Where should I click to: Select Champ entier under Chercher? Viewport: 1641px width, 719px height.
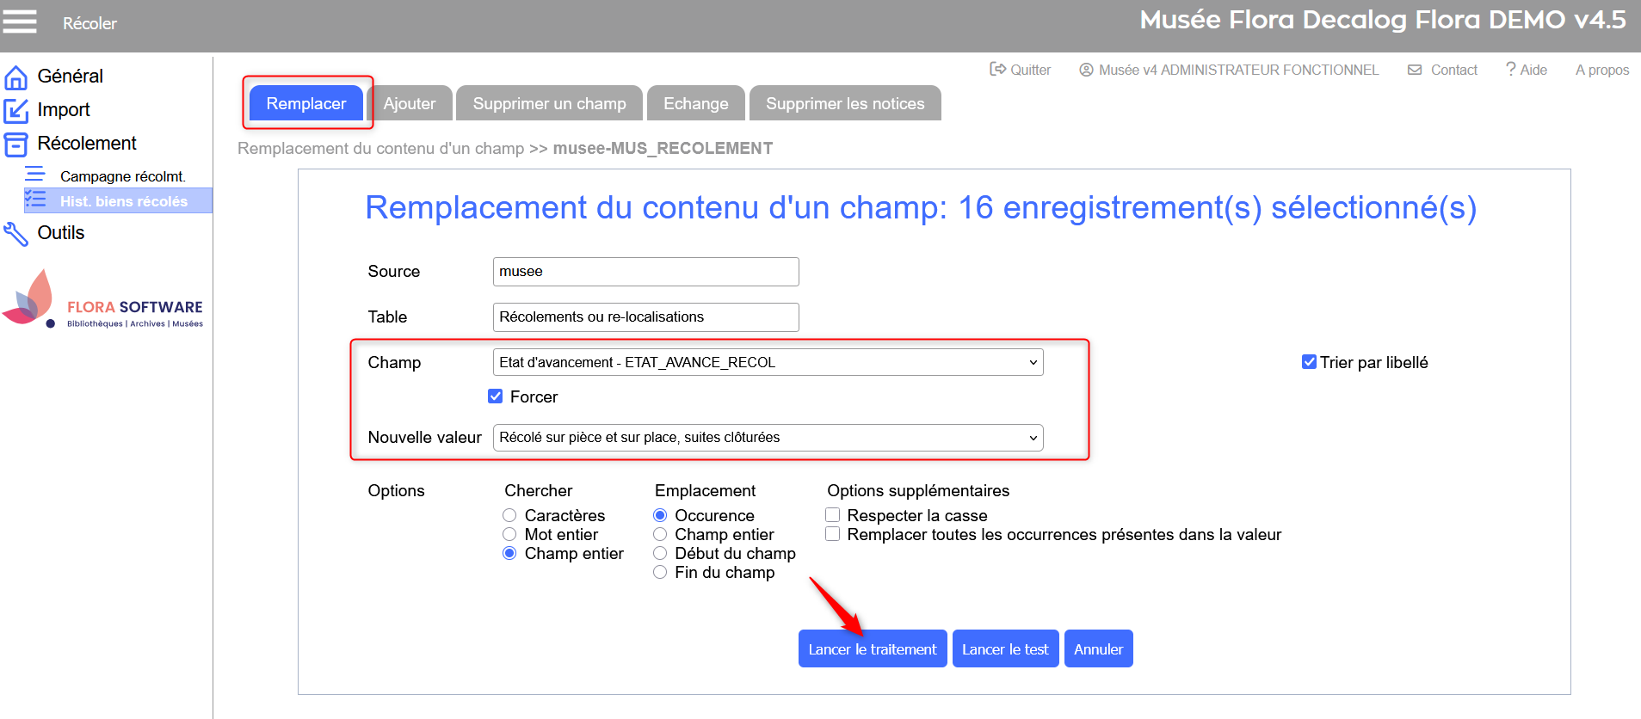(509, 553)
